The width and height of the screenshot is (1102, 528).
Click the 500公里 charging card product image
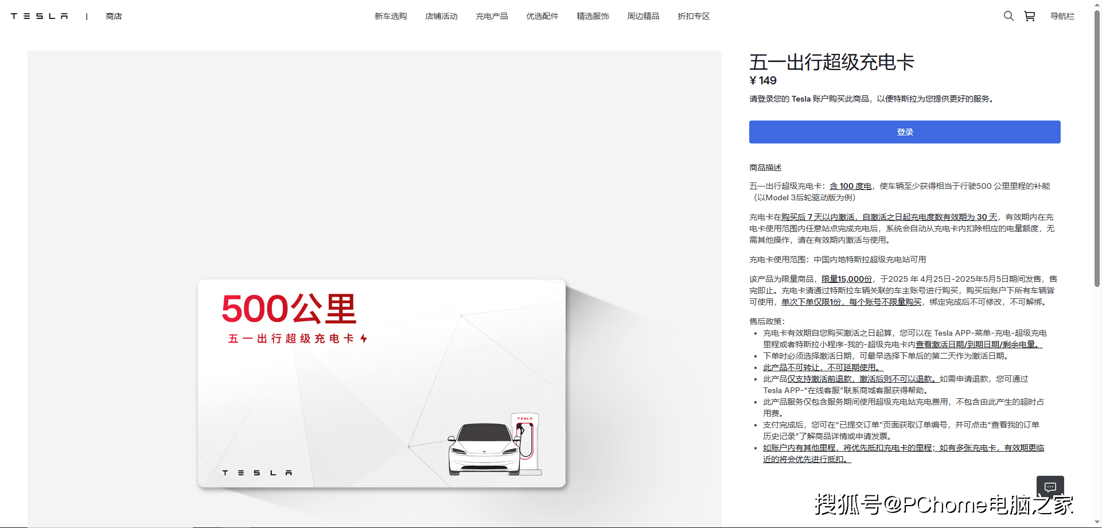(x=381, y=383)
